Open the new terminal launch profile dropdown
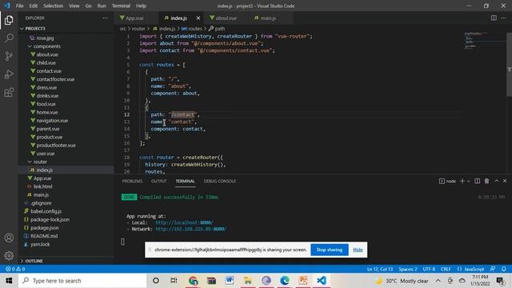Viewport: 512px width, 288px height. tap(469, 181)
